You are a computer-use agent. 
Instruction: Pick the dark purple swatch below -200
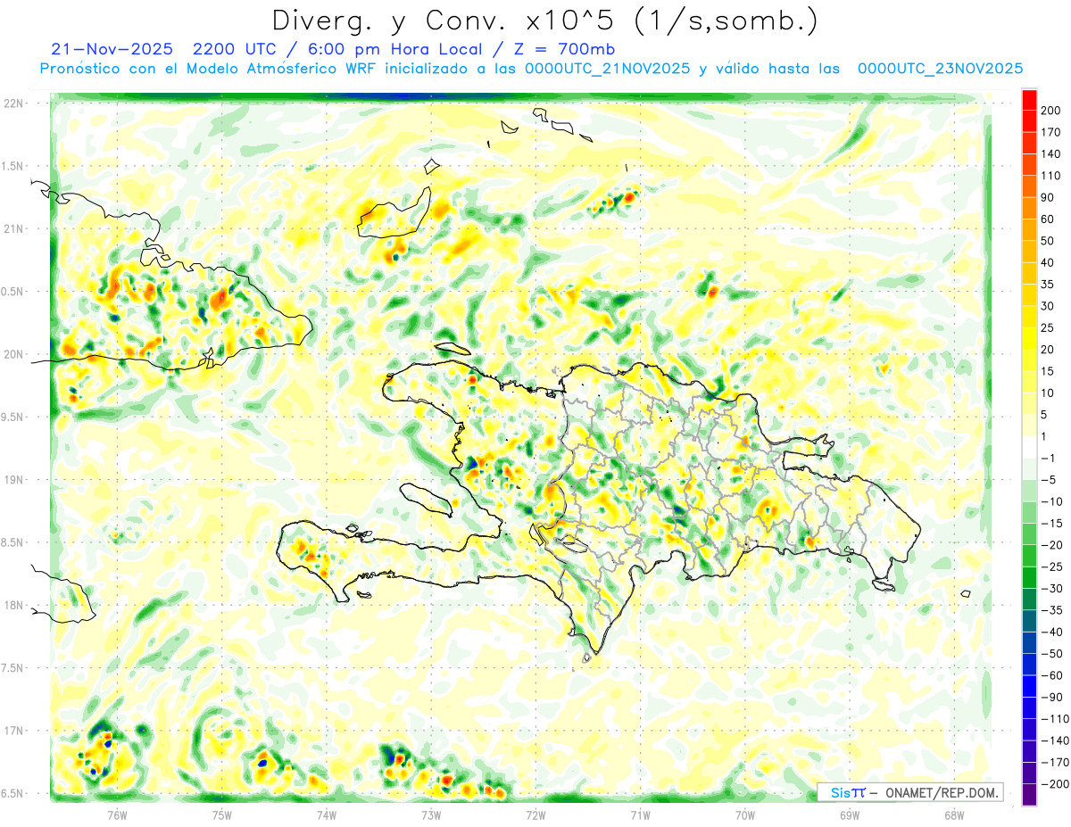[1029, 794]
